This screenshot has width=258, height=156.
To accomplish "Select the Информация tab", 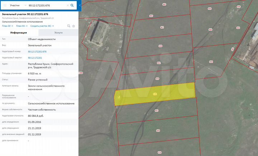I will pyautogui.click(x=19, y=33).
